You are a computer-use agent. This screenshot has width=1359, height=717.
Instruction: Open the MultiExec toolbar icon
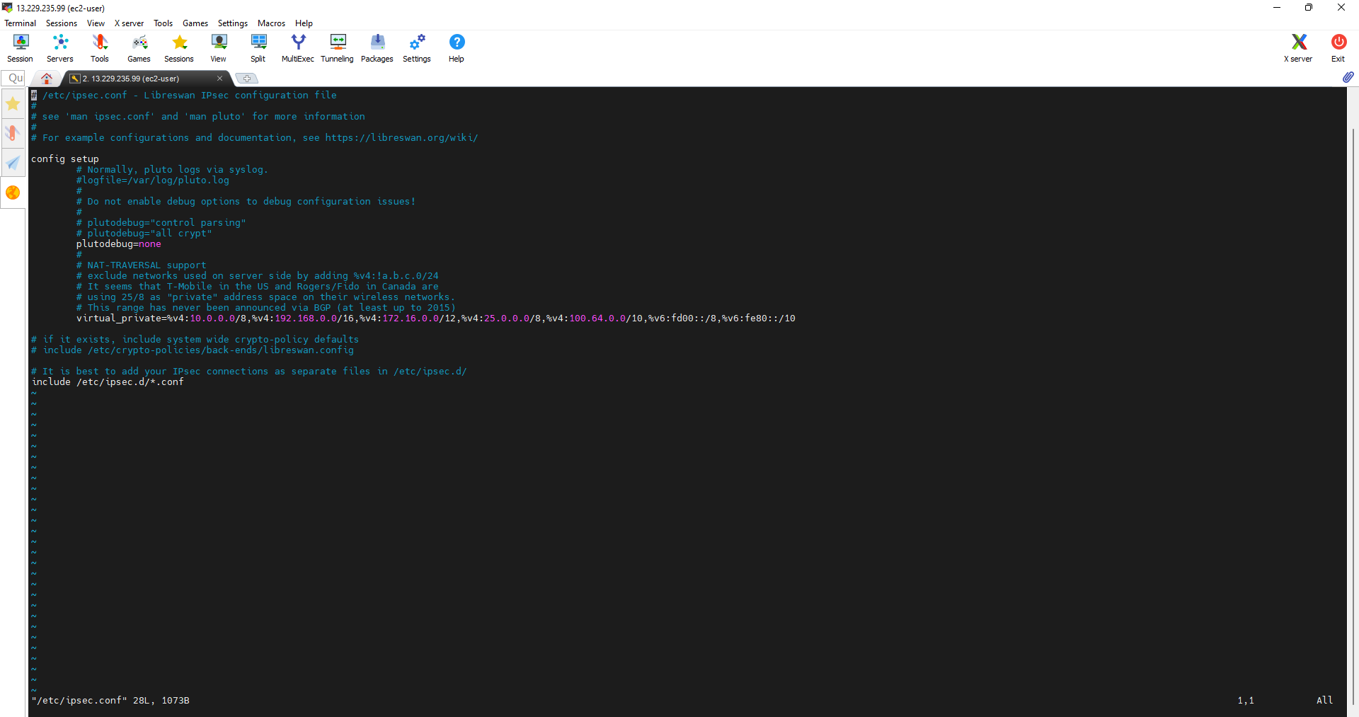(298, 48)
